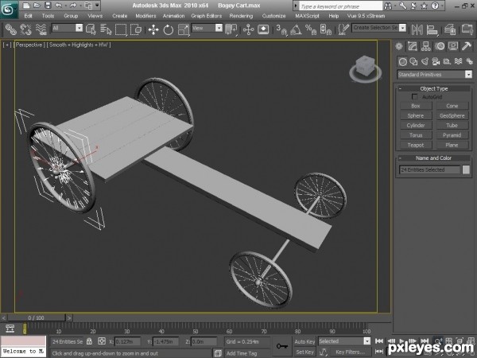Open Edit Named Selection Sets

point(343,29)
